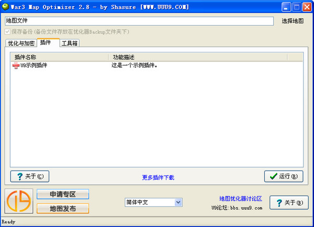Open the 地图优化器讨论区 link

point(241,199)
